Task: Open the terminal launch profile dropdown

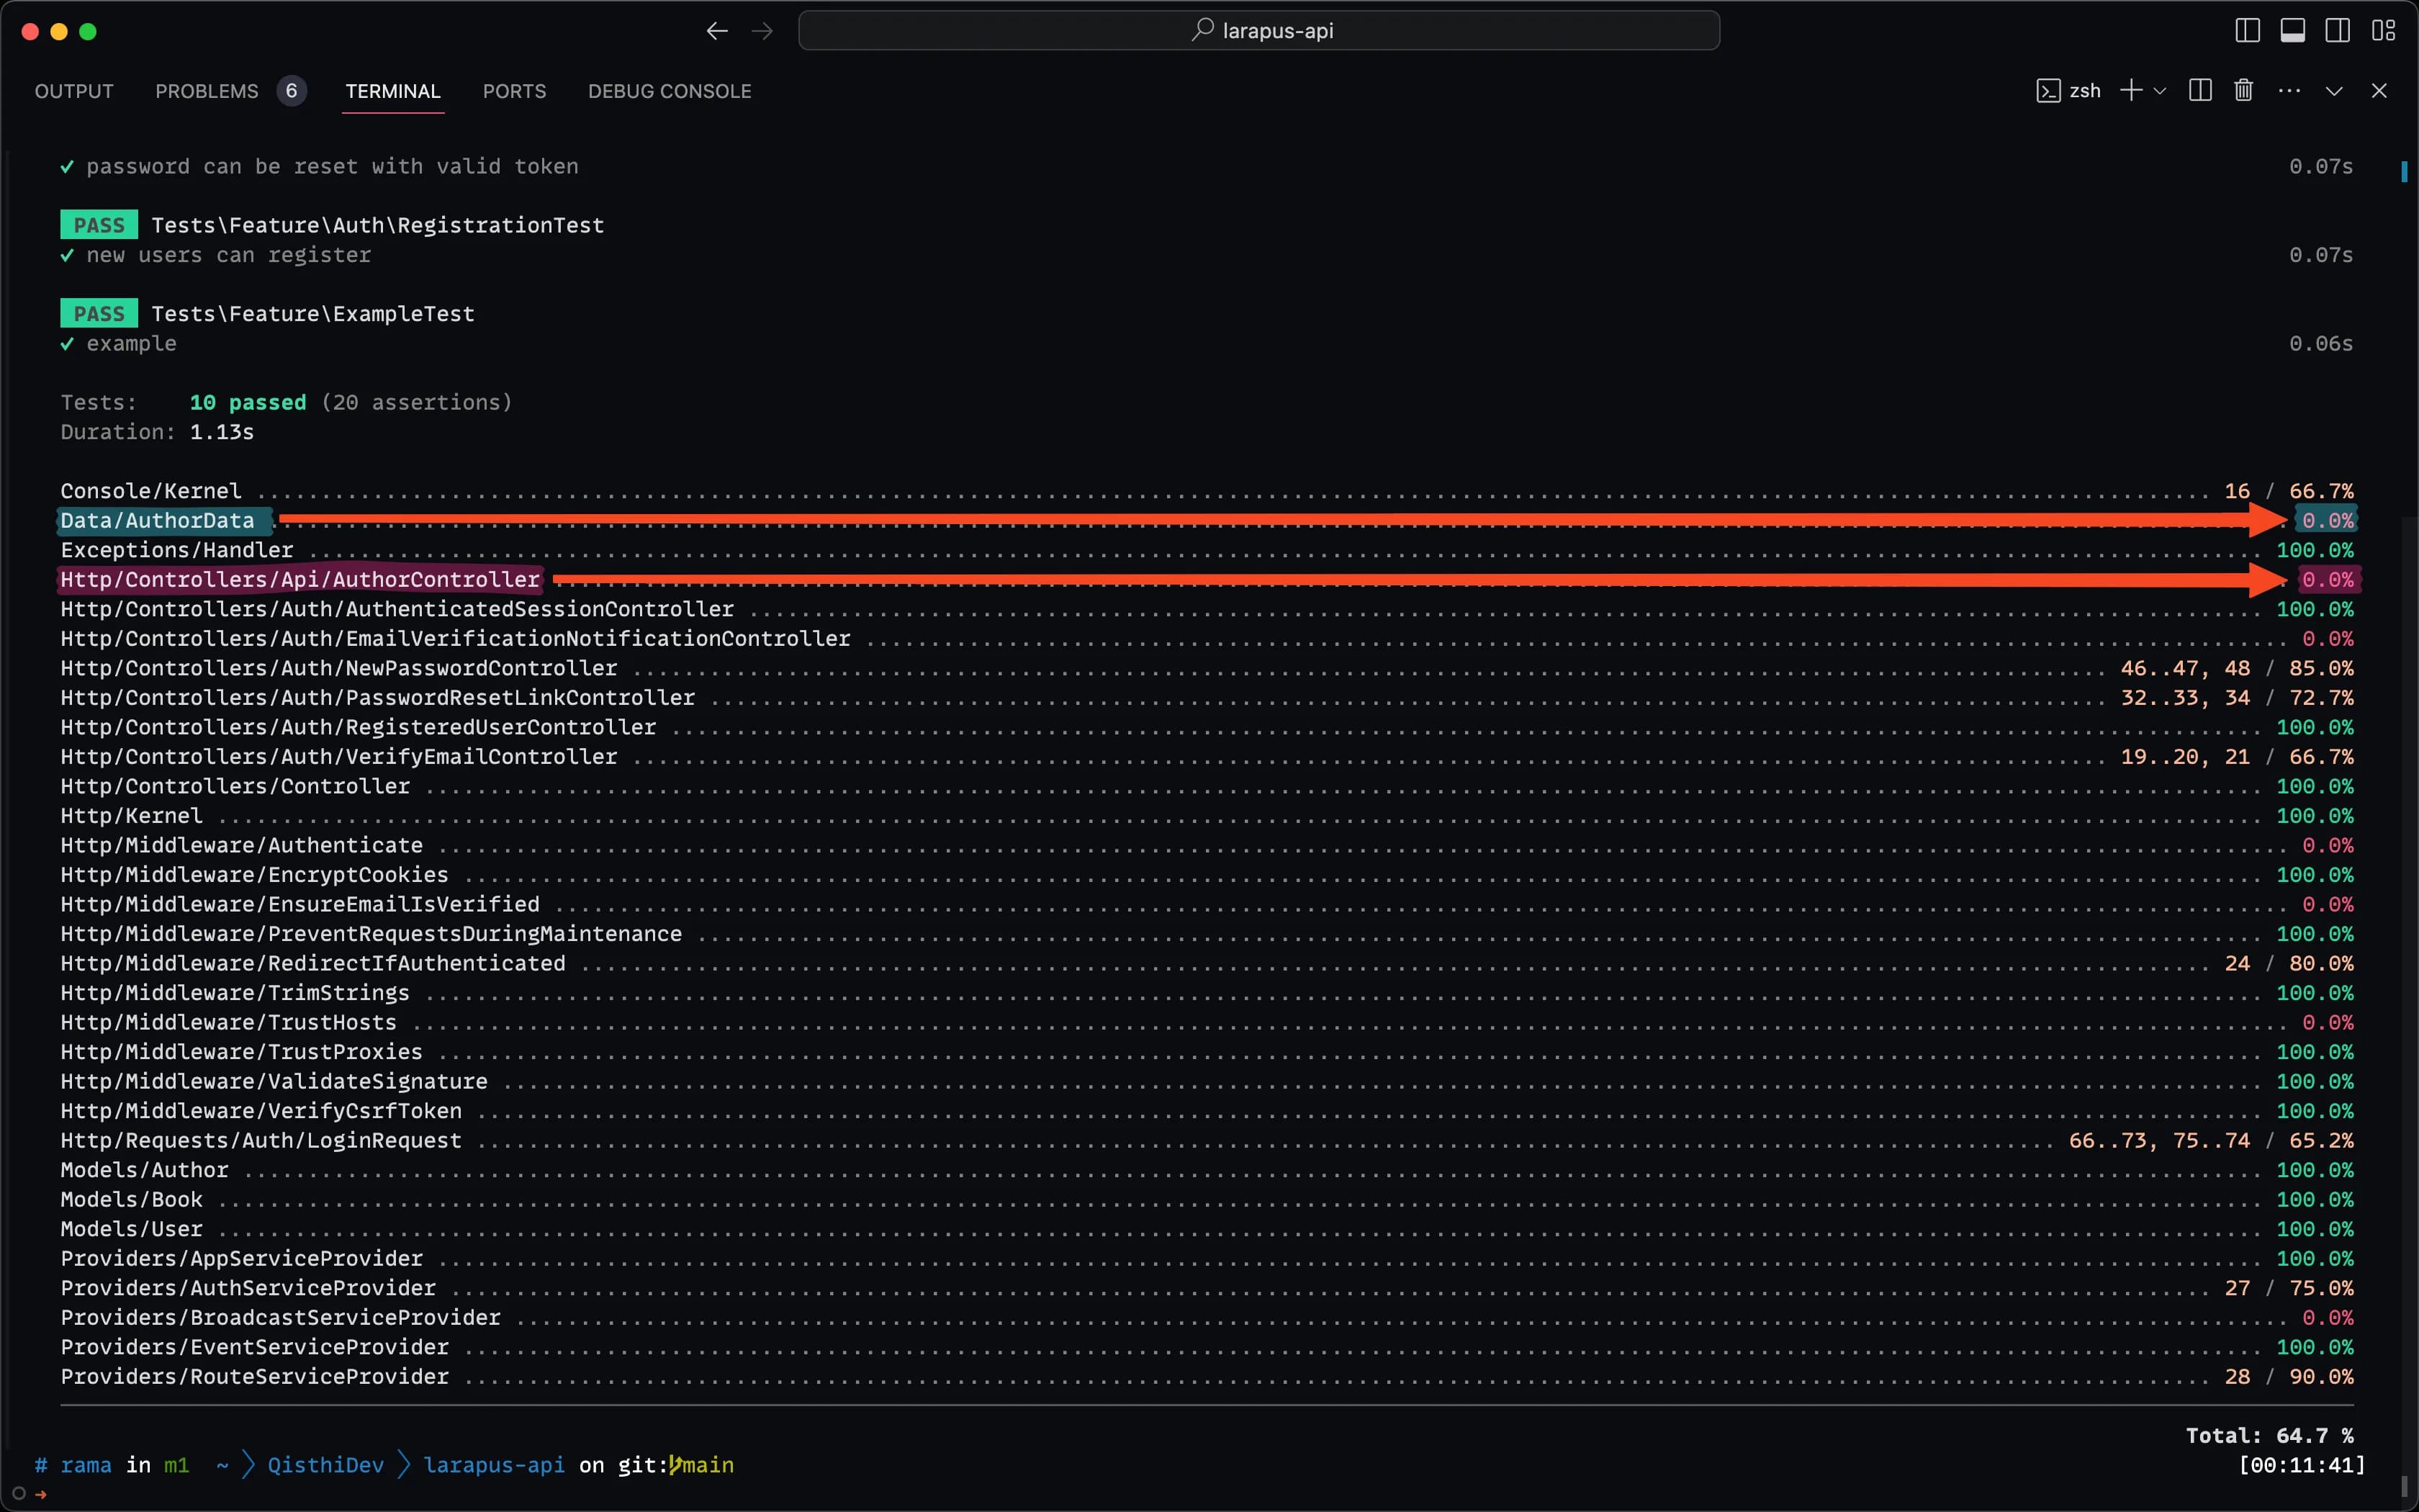Action: tap(2161, 90)
